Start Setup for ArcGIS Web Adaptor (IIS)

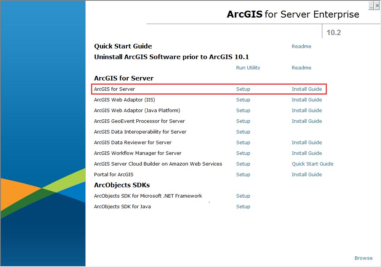[x=243, y=100]
